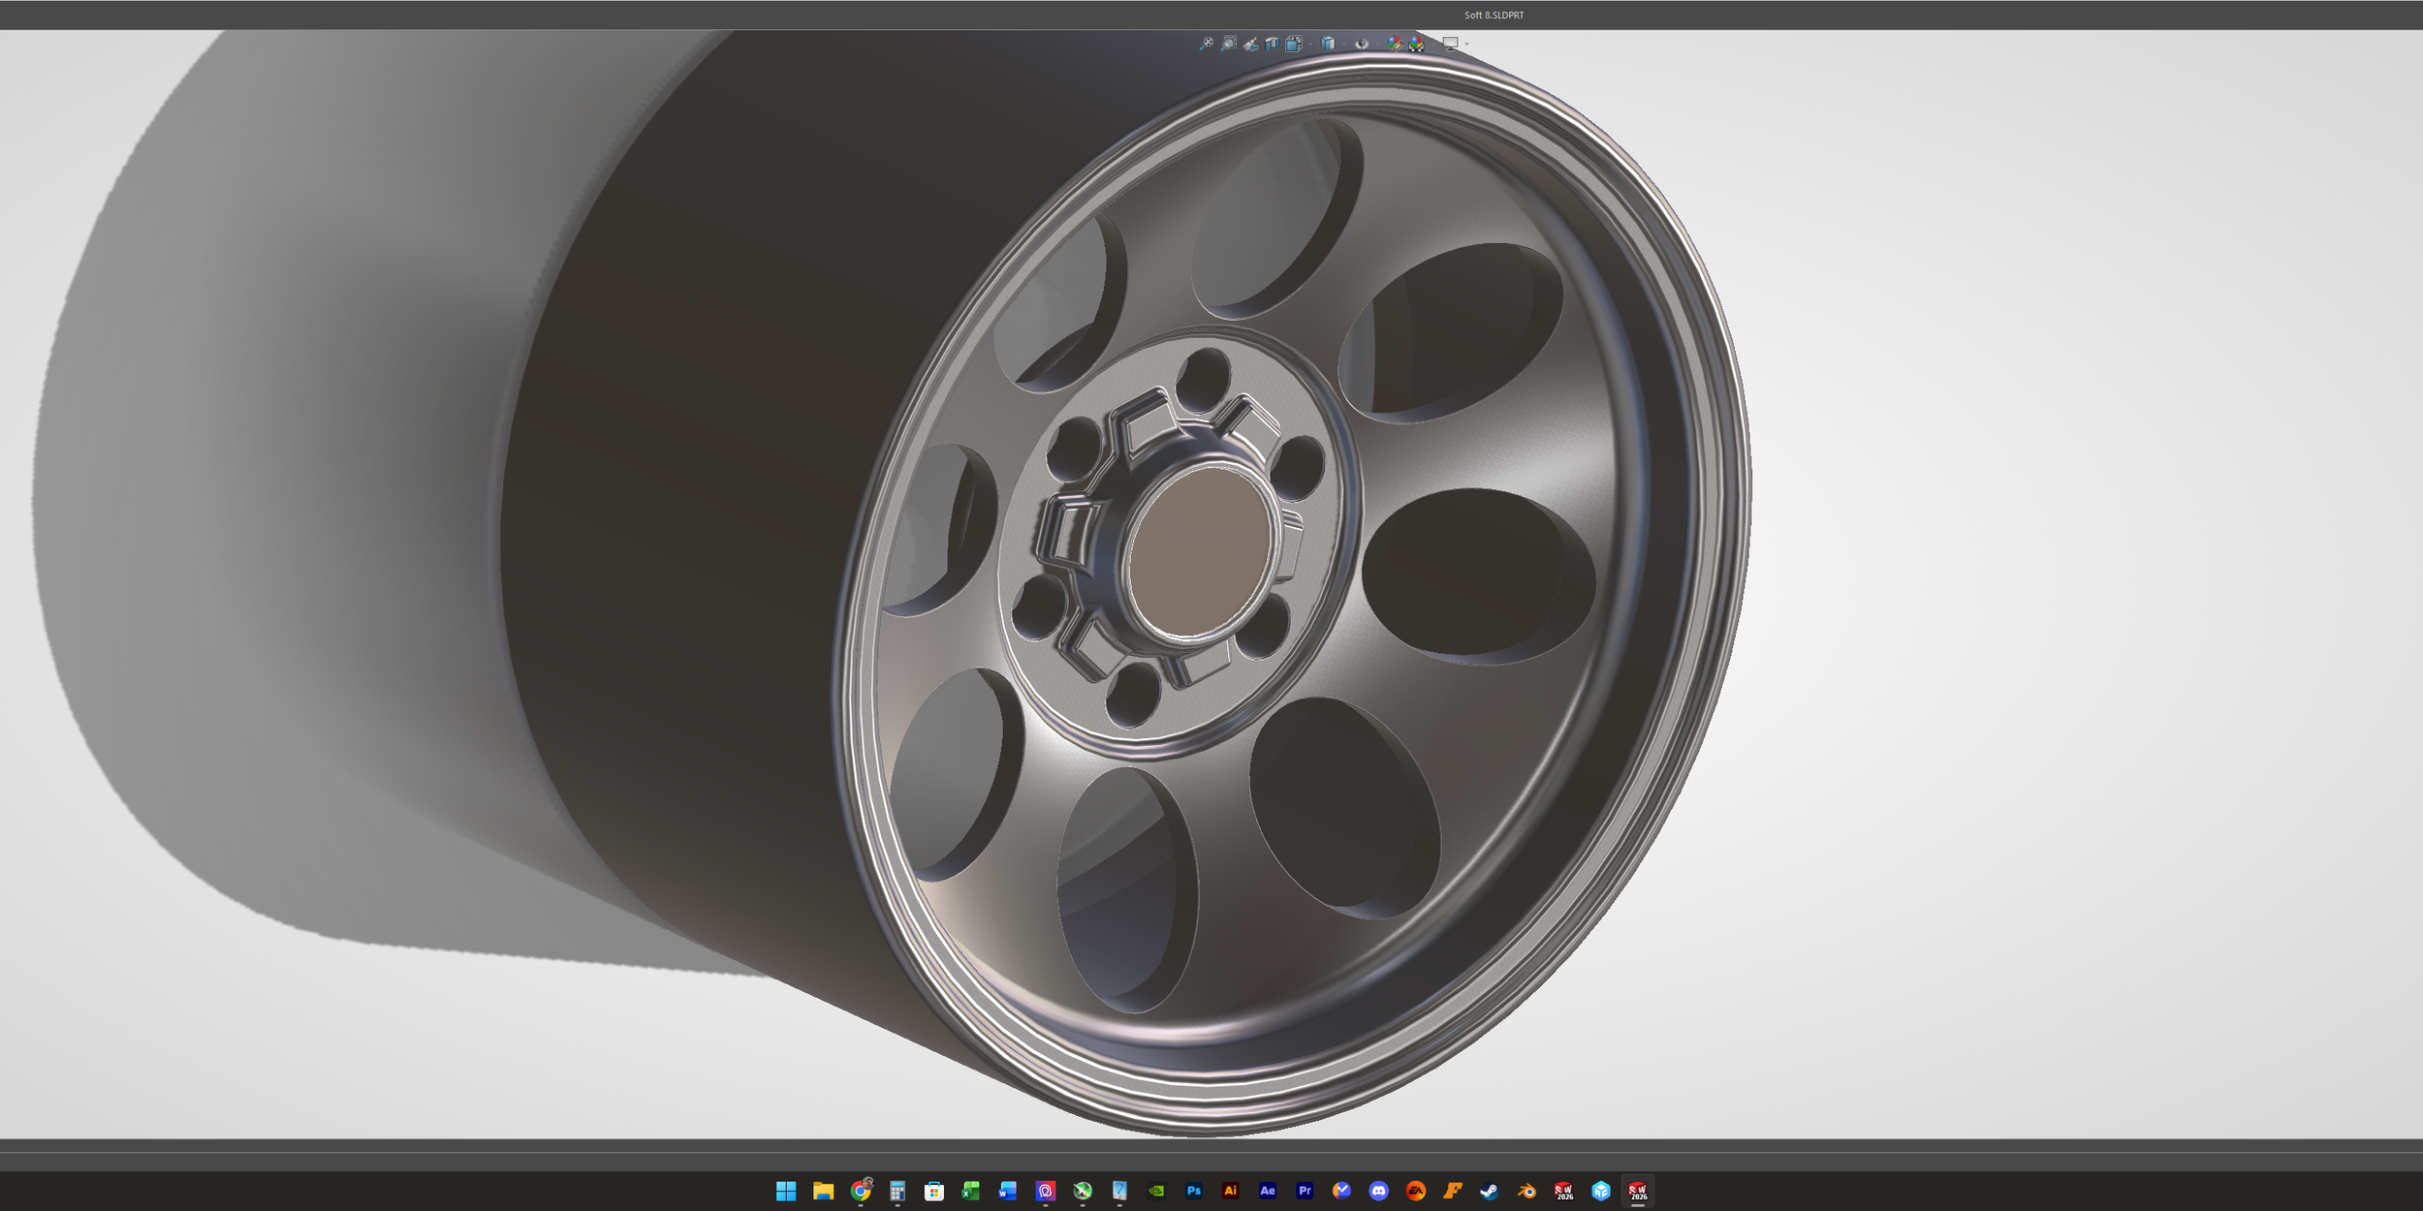
Task: Launch Microsoft Store from the taskbar
Action: (934, 1191)
